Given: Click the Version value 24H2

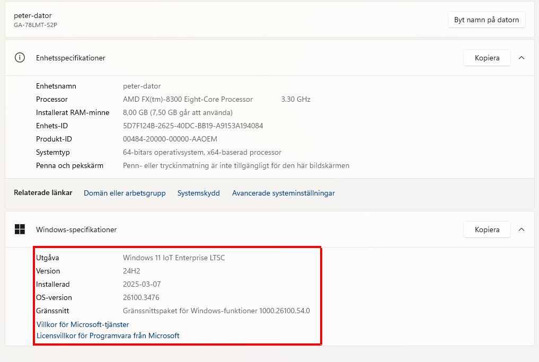Looking at the screenshot, I should click(131, 271).
